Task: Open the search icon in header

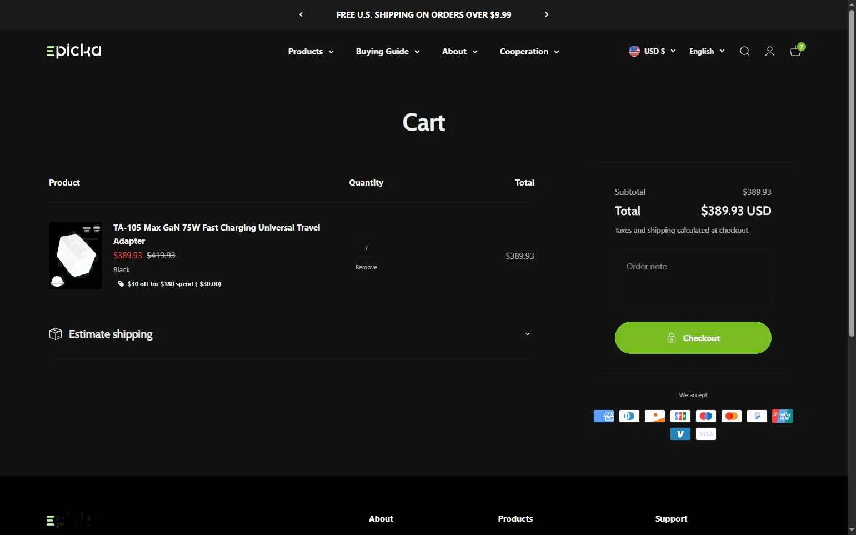Action: (x=744, y=51)
